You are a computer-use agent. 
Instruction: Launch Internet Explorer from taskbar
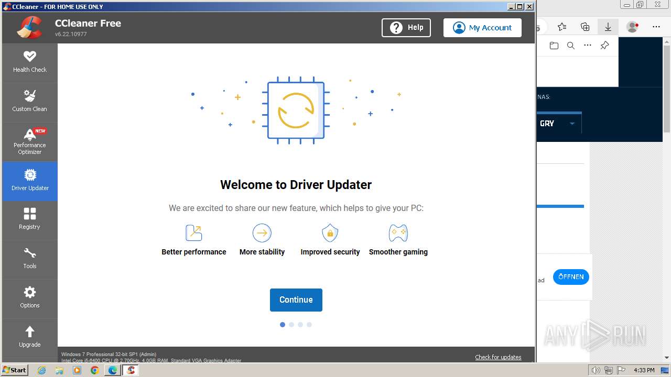pos(41,370)
